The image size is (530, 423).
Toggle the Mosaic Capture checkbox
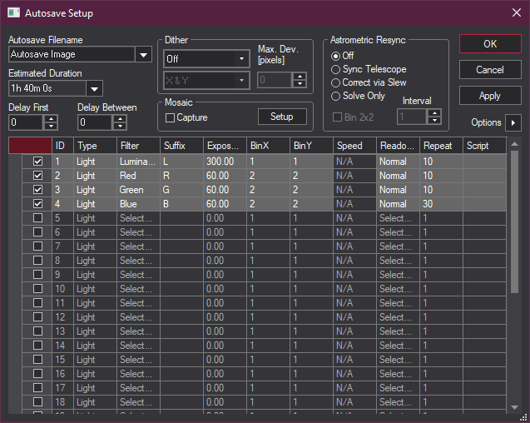pyautogui.click(x=170, y=117)
